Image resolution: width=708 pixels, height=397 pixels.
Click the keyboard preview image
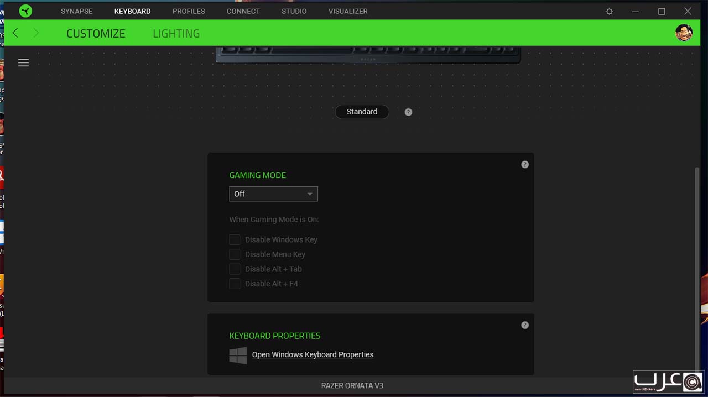pos(368,55)
